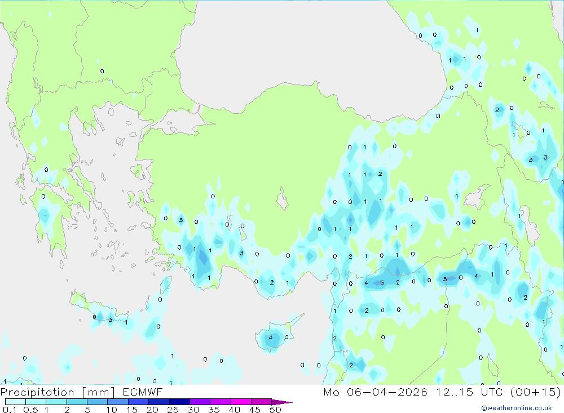This screenshot has height=413, width=564.
Task: Click the 0.5–1 mm legend color swatch
Action: point(36,402)
